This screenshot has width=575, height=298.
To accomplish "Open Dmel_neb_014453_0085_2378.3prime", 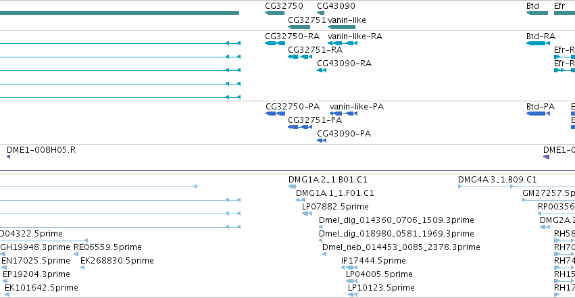I will (401, 247).
